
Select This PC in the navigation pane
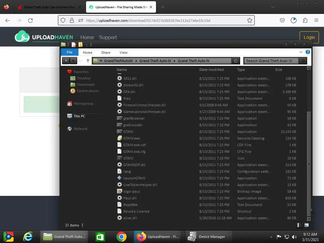tap(79, 116)
